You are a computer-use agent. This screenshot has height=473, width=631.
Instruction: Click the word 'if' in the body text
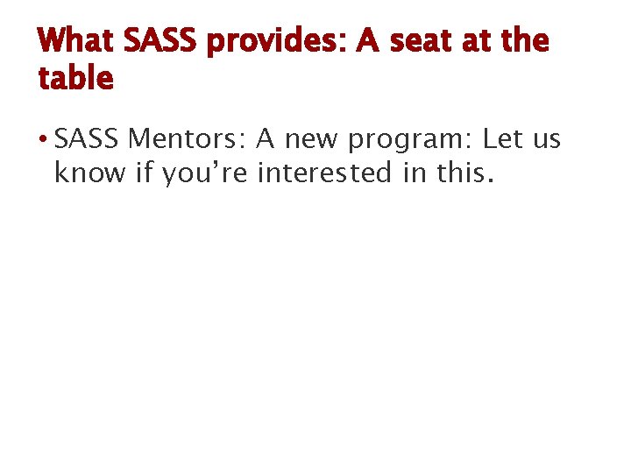tap(144, 172)
